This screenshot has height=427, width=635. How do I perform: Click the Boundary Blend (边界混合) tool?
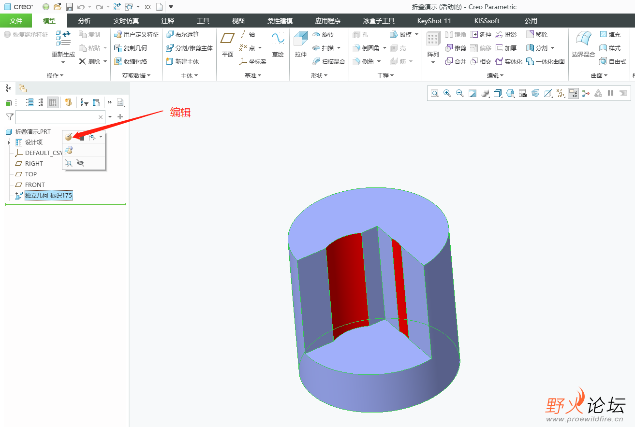point(583,44)
